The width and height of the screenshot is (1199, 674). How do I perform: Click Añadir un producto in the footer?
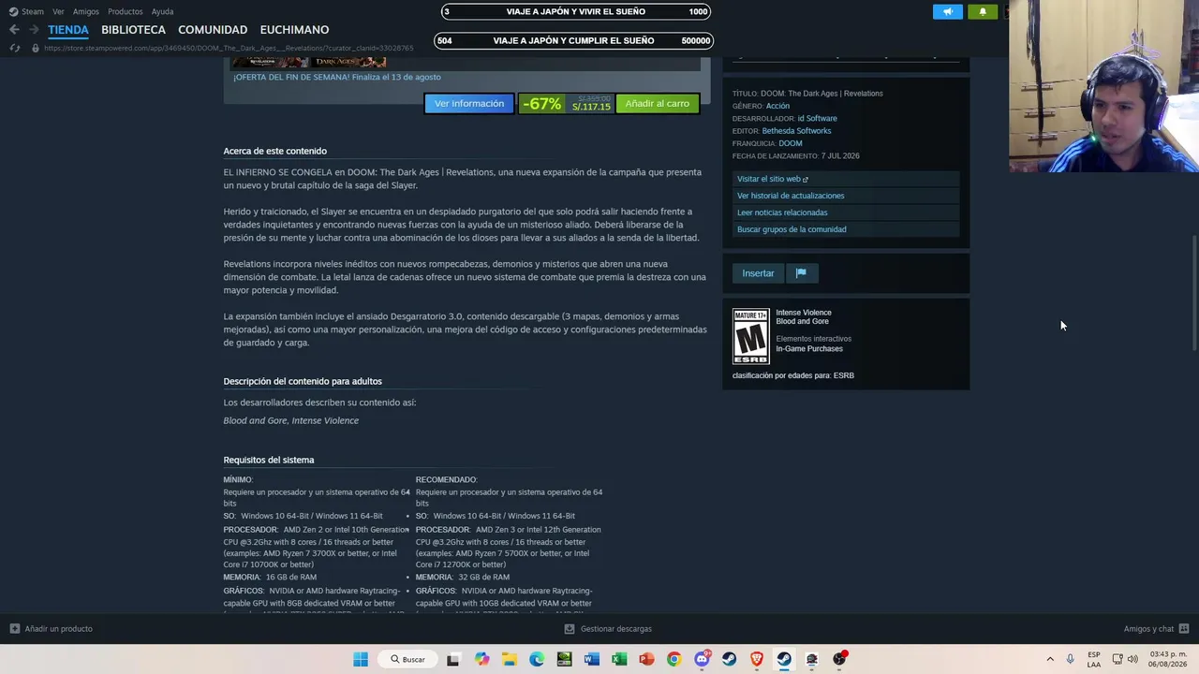point(59,629)
